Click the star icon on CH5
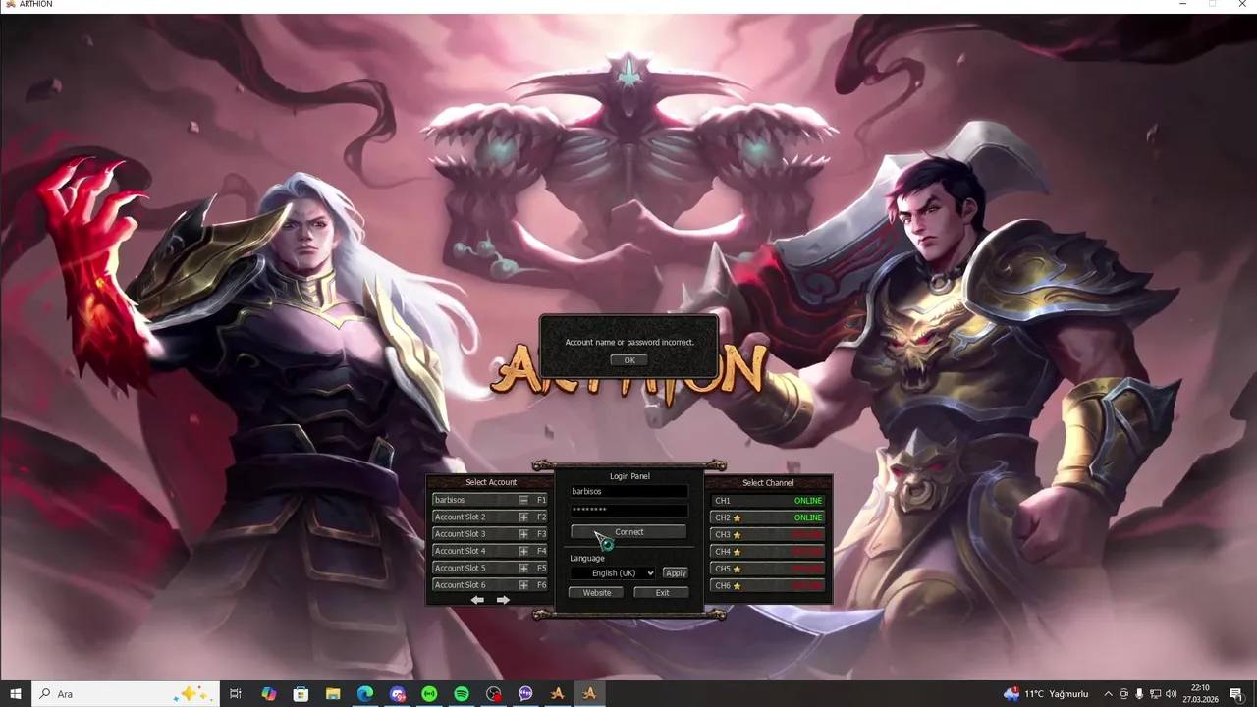1257x707 pixels. (737, 569)
